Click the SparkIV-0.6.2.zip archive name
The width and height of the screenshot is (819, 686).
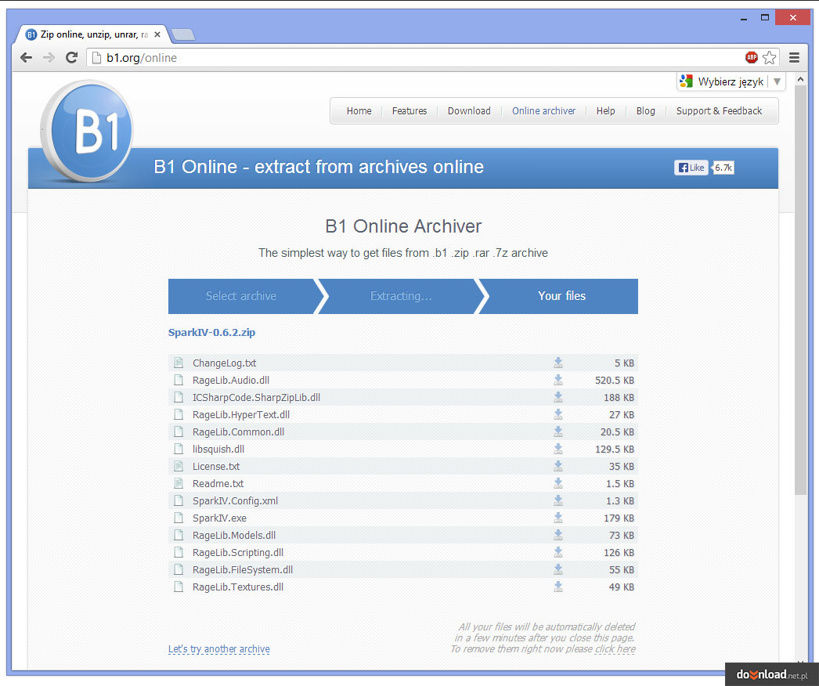[211, 332]
